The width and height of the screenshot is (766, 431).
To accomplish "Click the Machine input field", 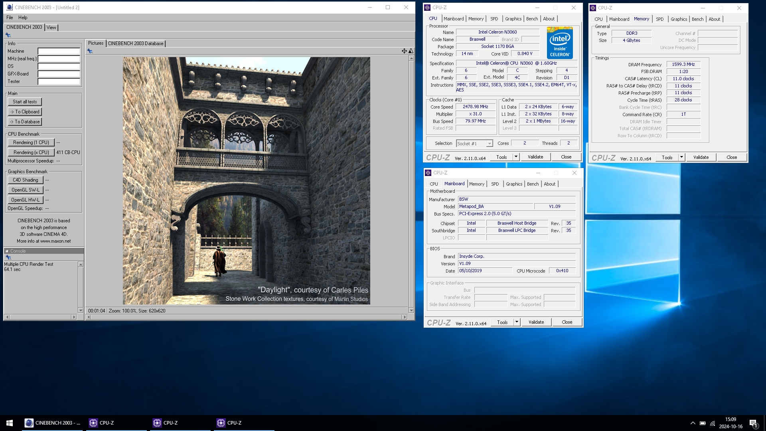I will tap(59, 51).
